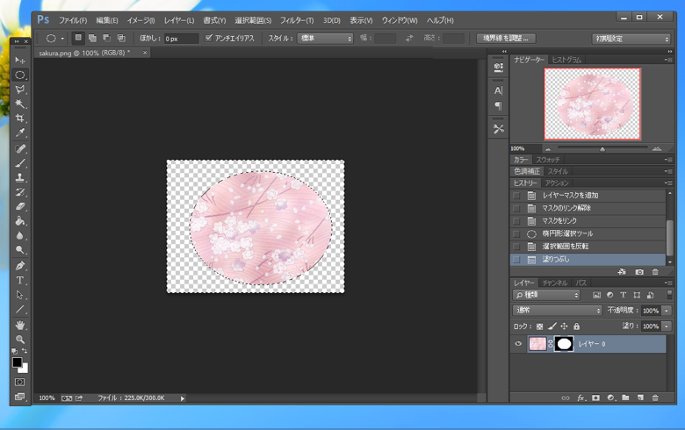Select the 選択範囲を反転 history state
685x430 pixels.
pos(566,247)
